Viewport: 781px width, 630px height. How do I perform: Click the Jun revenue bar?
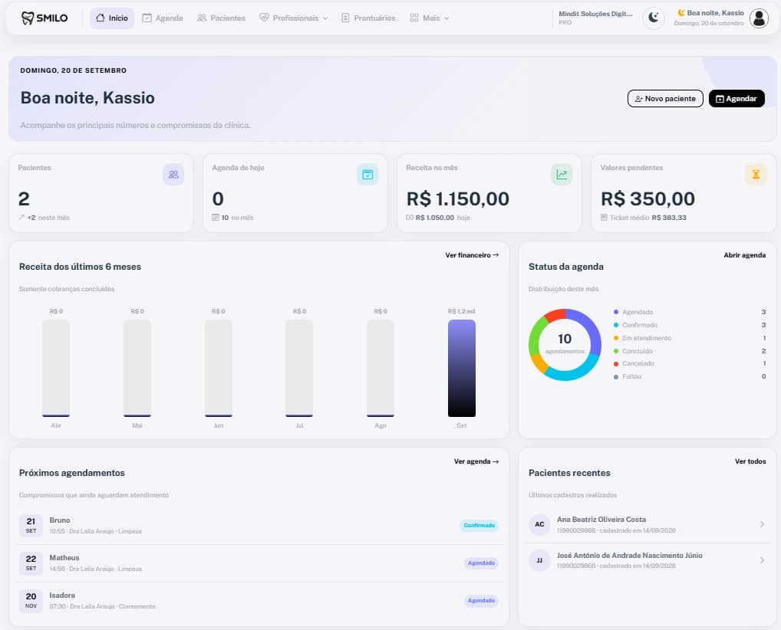point(218,368)
